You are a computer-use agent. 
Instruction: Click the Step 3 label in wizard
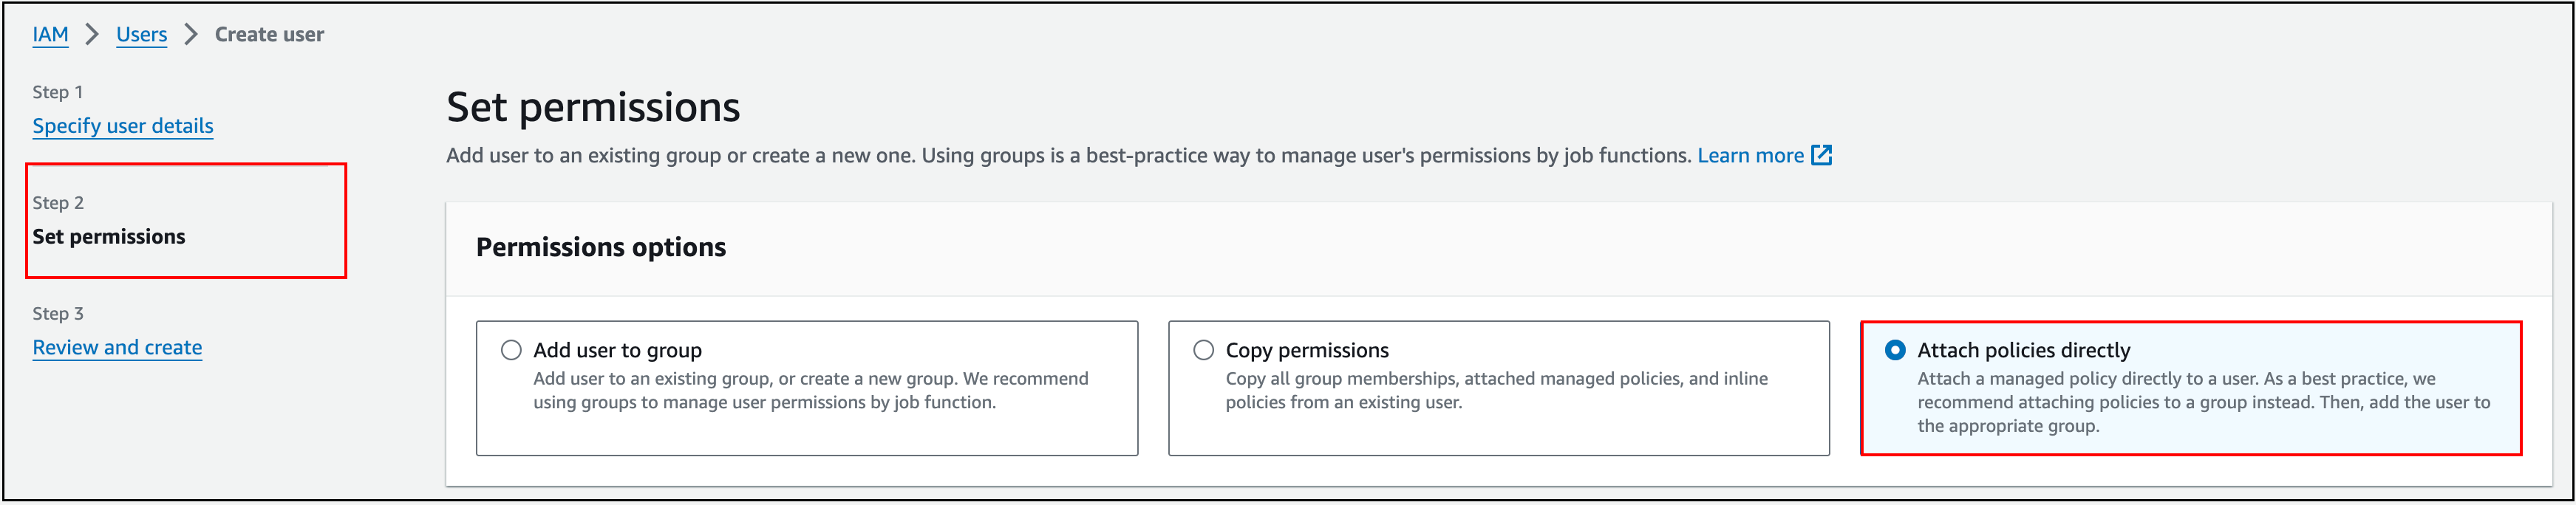pos(58,314)
